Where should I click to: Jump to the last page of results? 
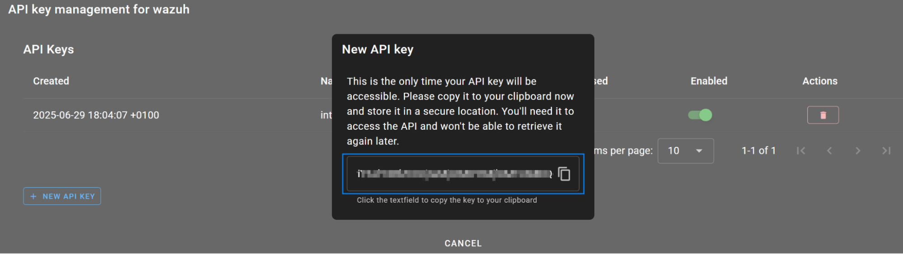click(x=886, y=151)
